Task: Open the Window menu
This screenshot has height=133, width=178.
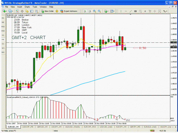Action: (43, 7)
